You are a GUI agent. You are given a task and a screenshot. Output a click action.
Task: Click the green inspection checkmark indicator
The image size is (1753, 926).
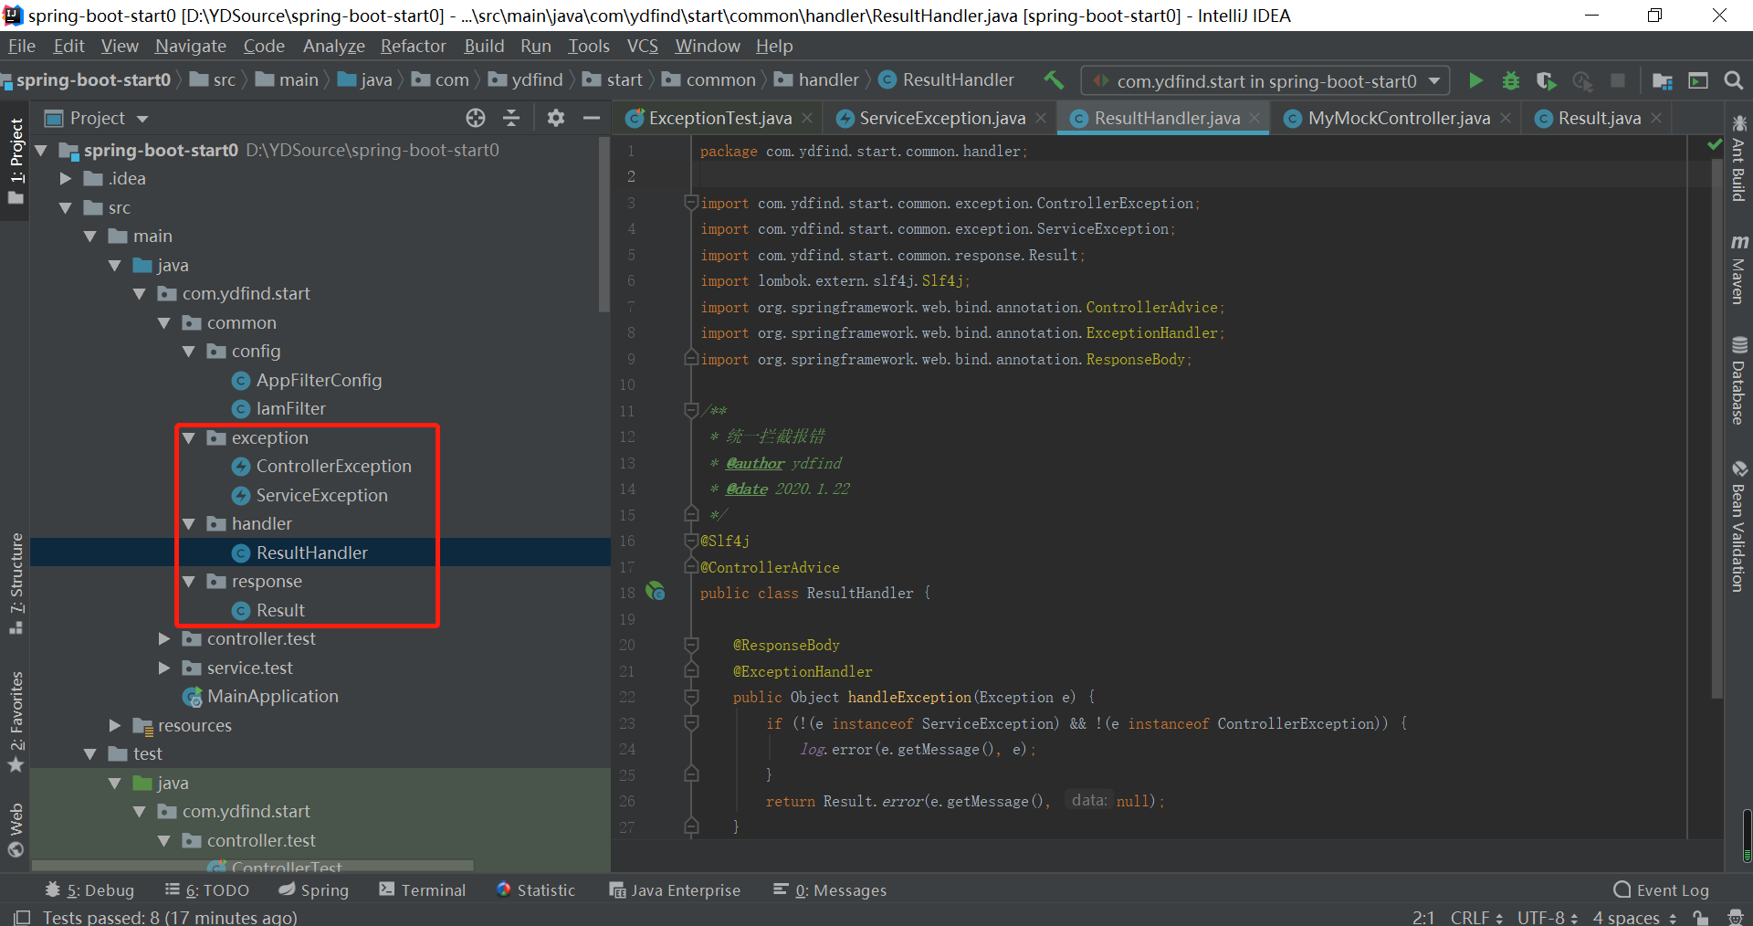(1715, 144)
